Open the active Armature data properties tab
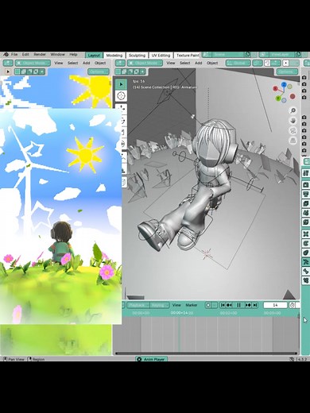This screenshot has height=413, width=310. (306, 262)
